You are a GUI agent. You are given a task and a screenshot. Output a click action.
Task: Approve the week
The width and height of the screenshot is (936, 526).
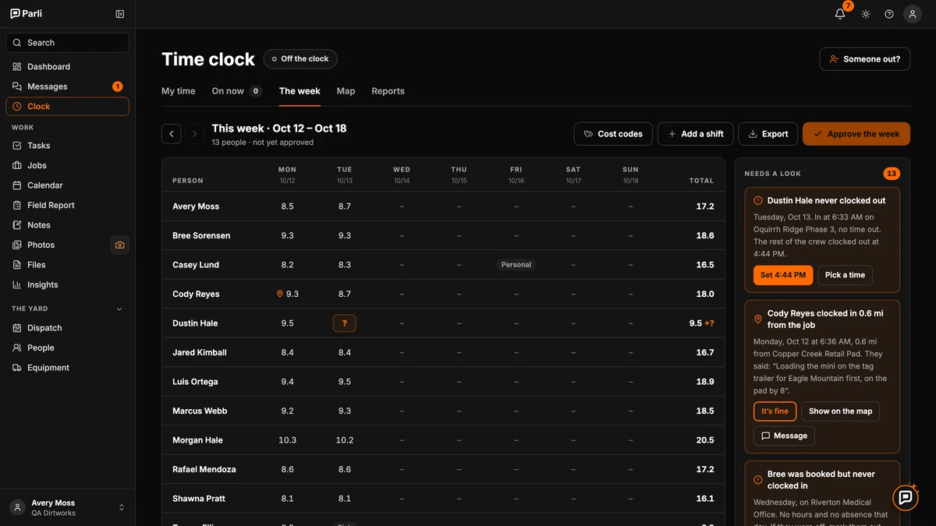[x=856, y=134]
